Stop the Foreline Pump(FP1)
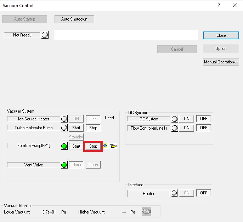This screenshot has height=222, width=243. tap(93, 146)
